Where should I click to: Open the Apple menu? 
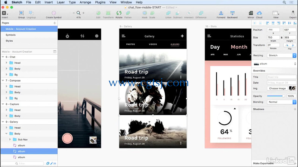click(x=6, y=2)
